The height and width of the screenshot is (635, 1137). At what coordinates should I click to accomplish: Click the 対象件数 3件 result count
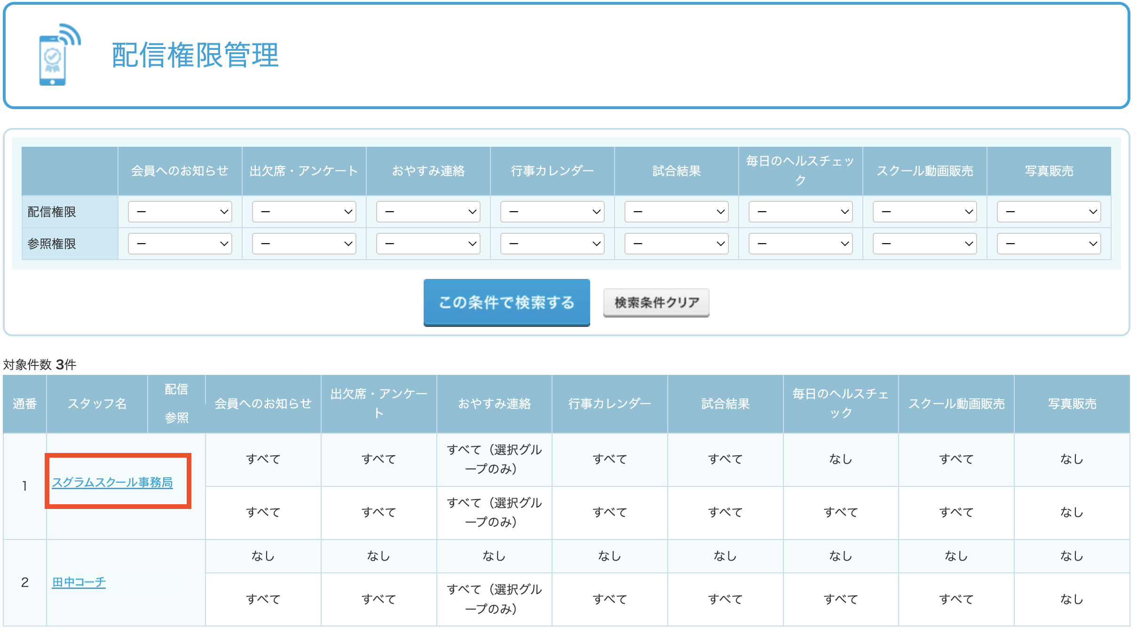tap(39, 365)
